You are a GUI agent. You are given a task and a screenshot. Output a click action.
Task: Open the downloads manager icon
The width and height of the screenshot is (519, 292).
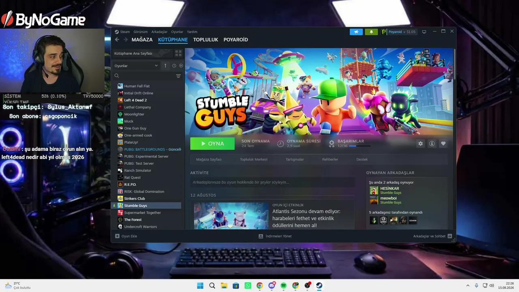point(261,236)
